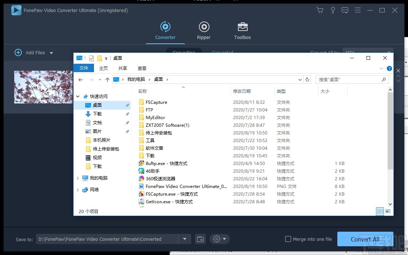Image resolution: width=408 pixels, height=255 pixels.
Task: Open the output settings gear icon
Action: click(217, 239)
